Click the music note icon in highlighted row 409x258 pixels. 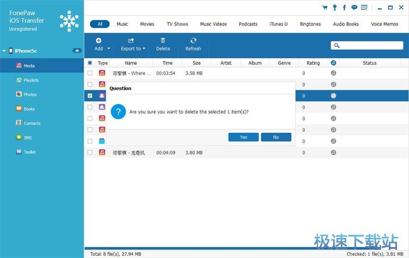(x=333, y=96)
